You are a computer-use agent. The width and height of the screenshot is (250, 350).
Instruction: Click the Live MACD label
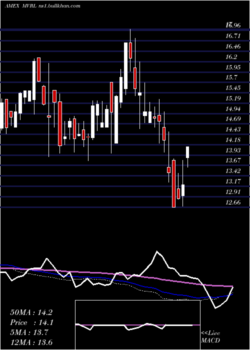(210, 336)
